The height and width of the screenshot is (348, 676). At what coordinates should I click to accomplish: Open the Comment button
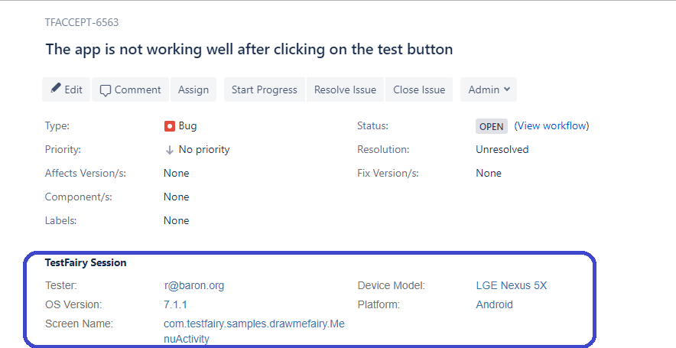130,89
